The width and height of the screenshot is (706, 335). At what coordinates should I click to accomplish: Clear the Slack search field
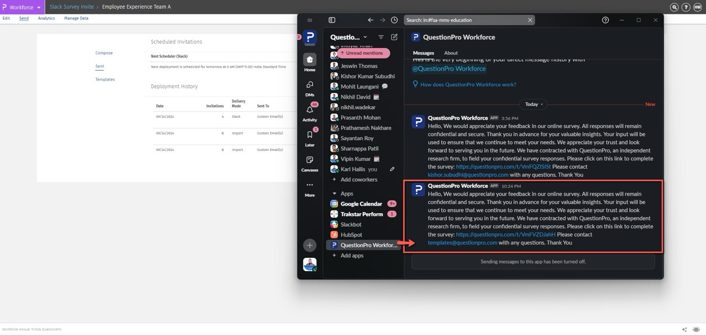pyautogui.click(x=530, y=20)
